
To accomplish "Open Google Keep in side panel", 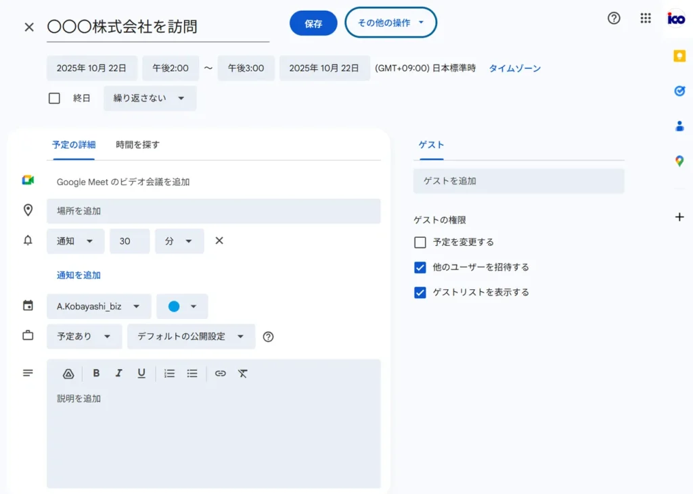I will tap(679, 56).
